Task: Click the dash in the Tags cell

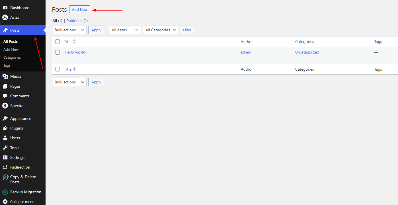Action: click(376, 52)
